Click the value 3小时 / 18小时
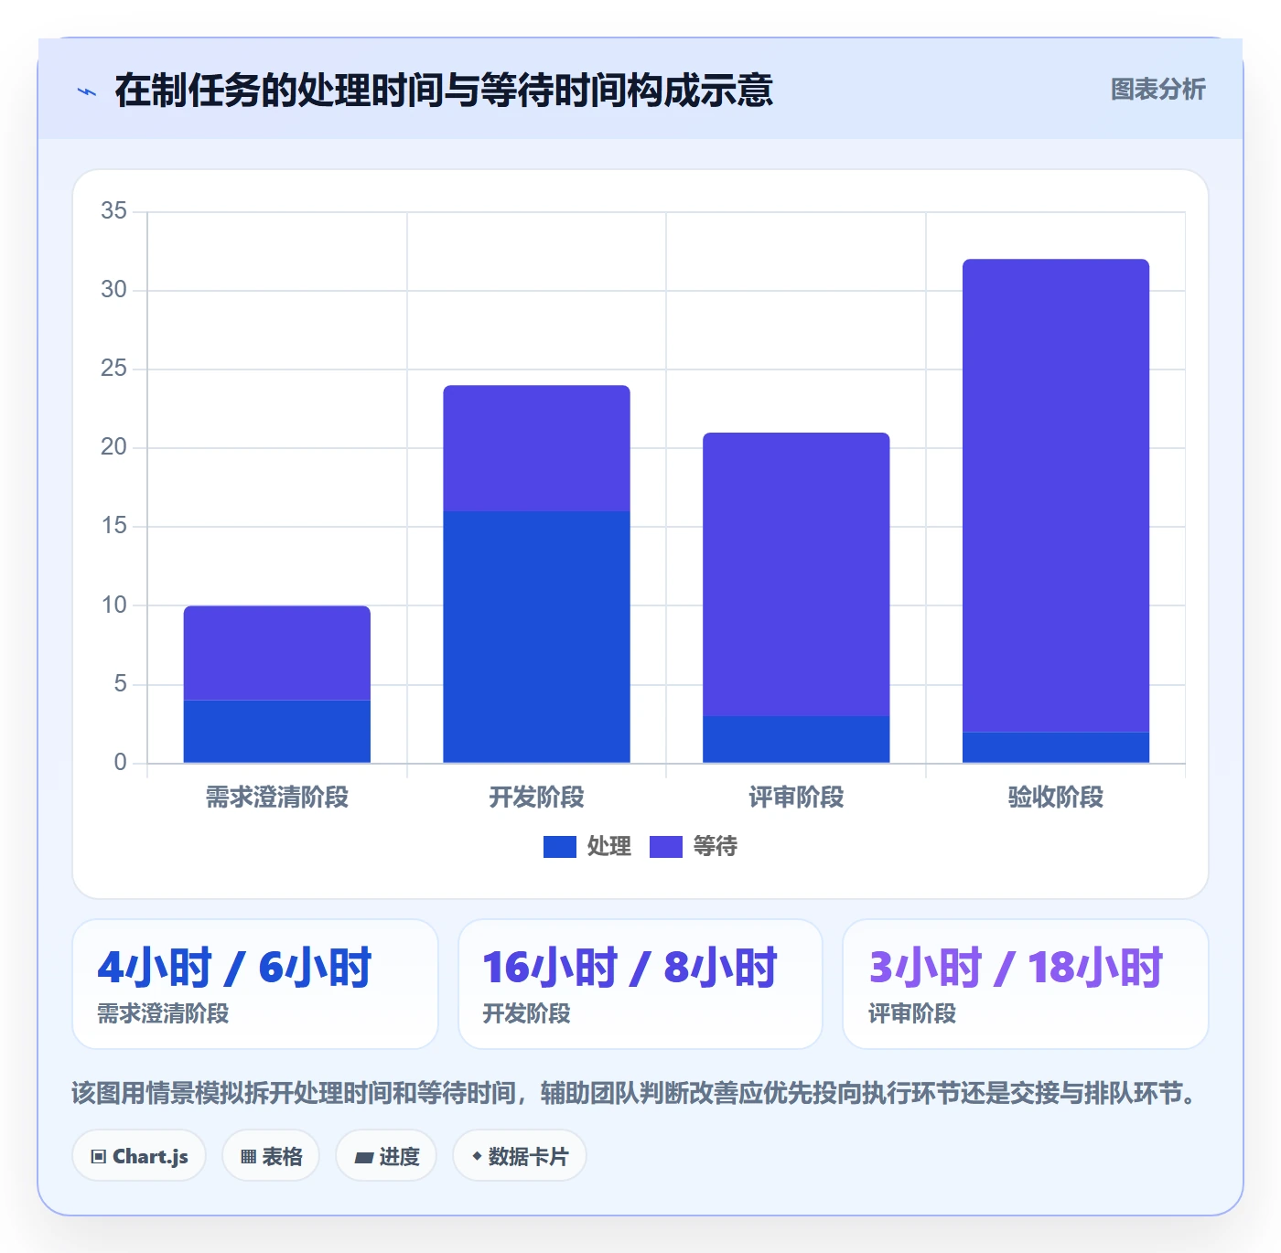The image size is (1281, 1253). pyautogui.click(x=1016, y=968)
